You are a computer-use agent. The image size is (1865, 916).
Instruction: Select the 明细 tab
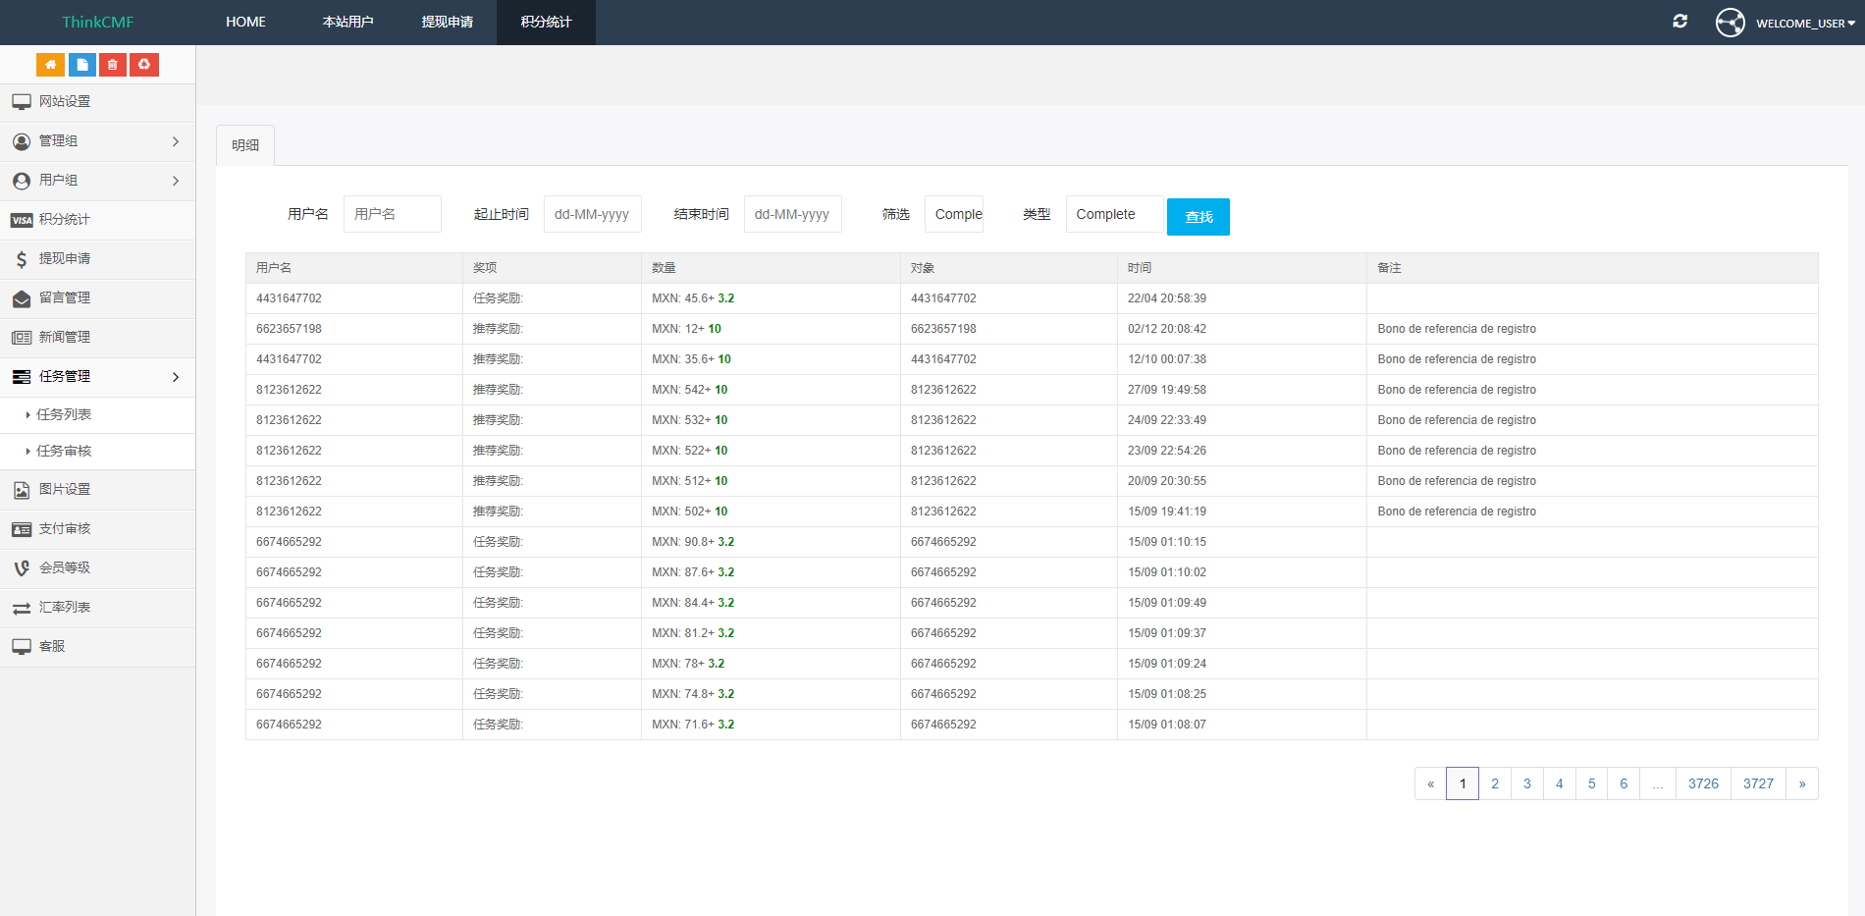pos(245,145)
